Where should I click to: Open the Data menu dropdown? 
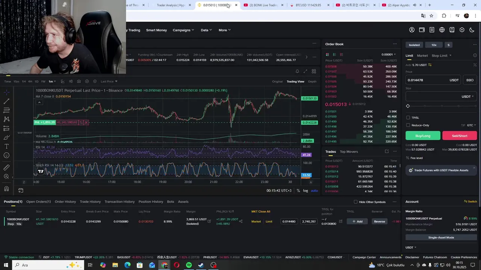[206, 30]
